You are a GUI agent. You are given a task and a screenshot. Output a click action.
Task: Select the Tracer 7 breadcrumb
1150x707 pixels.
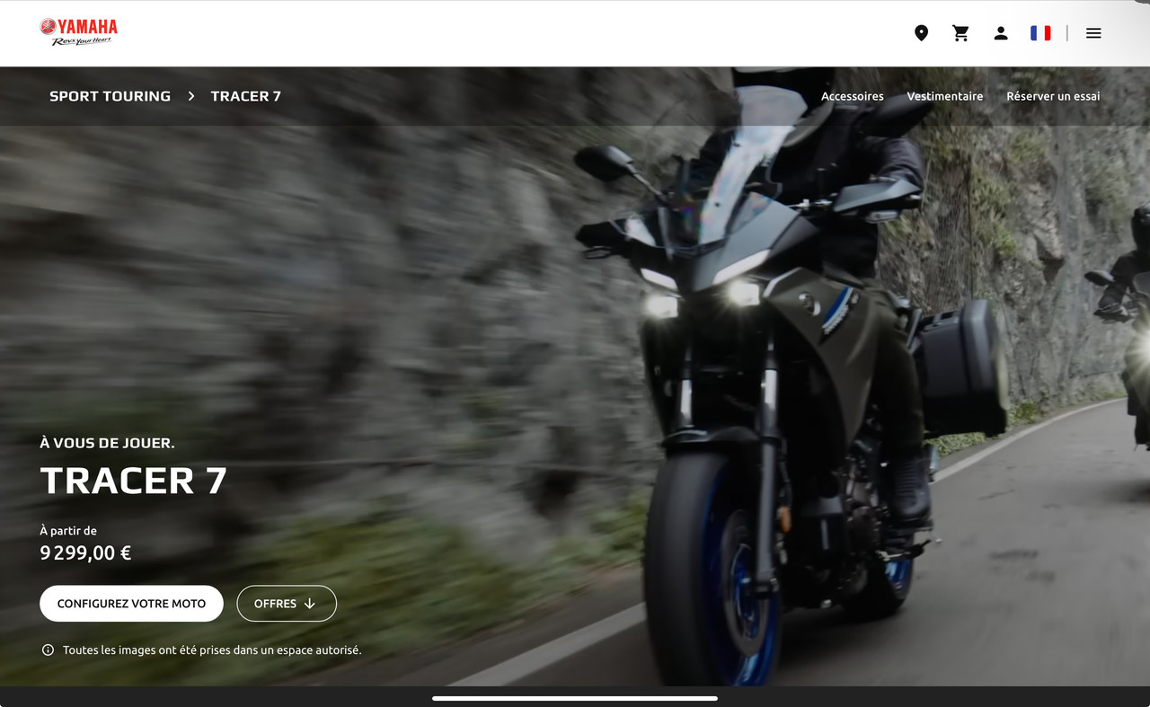245,96
